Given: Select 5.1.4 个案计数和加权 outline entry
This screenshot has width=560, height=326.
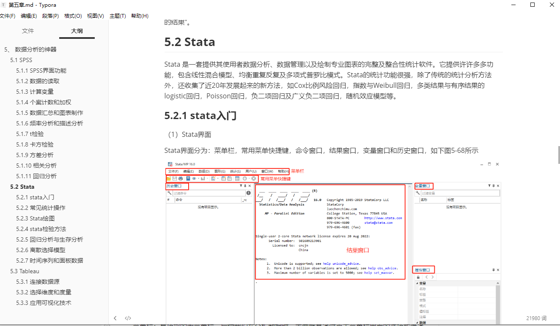Looking at the screenshot, I should point(44,102).
